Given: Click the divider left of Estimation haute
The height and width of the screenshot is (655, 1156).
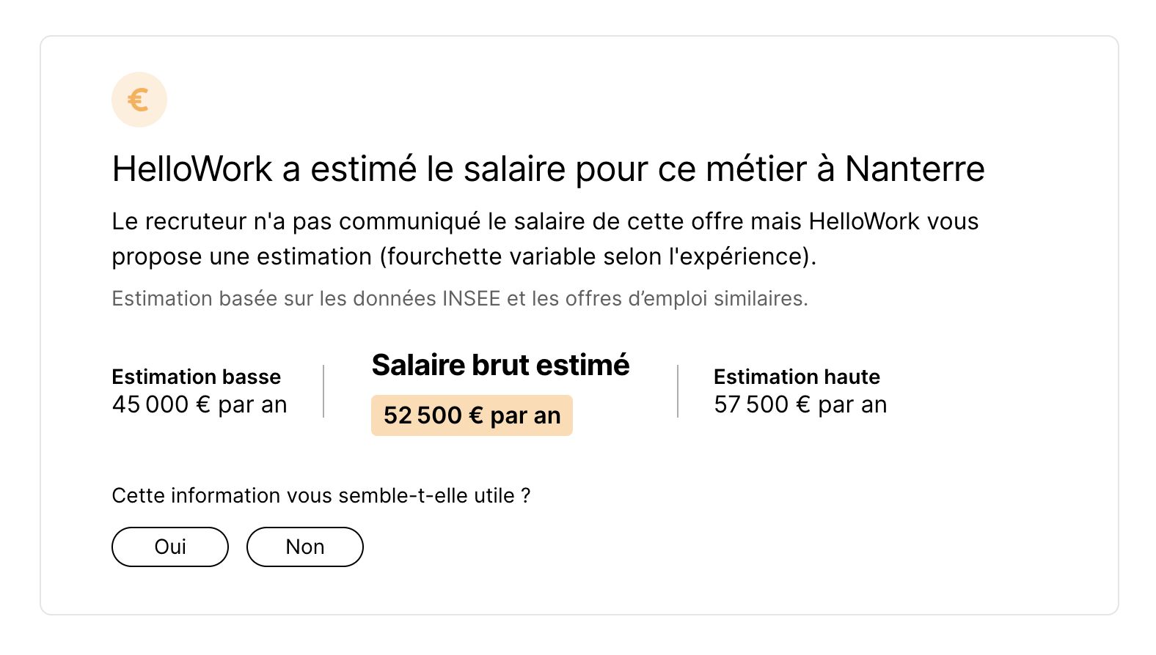Looking at the screenshot, I should tap(678, 391).
